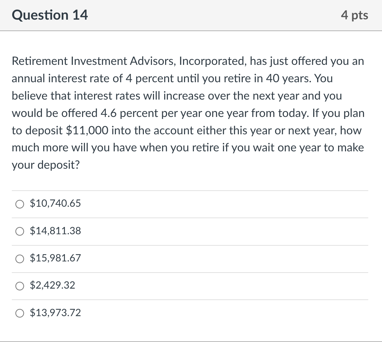Click the $15,981.67 answer label

tap(55, 258)
